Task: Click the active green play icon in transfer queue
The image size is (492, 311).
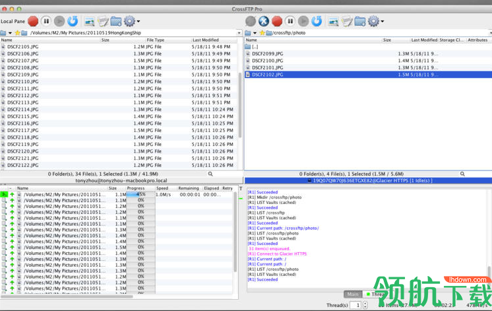Action: pyautogui.click(x=4, y=194)
